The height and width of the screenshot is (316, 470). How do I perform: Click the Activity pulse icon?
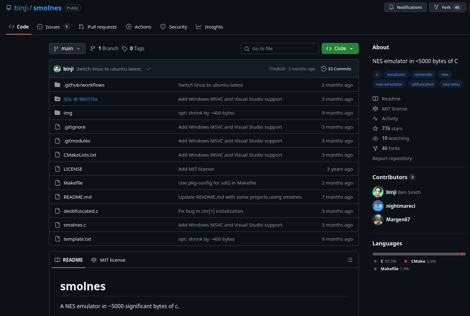[375, 119]
